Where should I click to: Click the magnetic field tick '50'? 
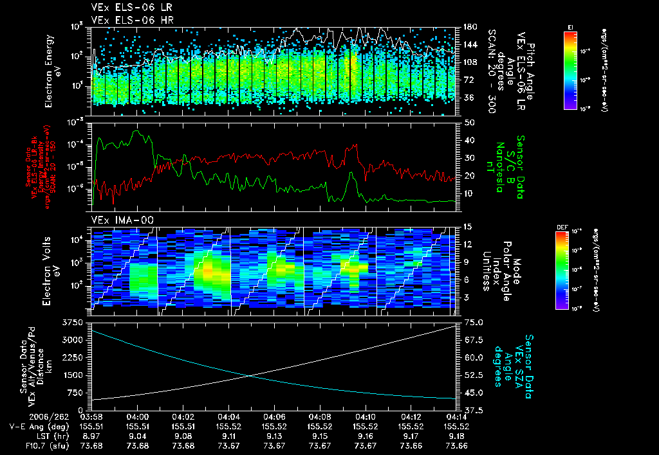[469, 123]
